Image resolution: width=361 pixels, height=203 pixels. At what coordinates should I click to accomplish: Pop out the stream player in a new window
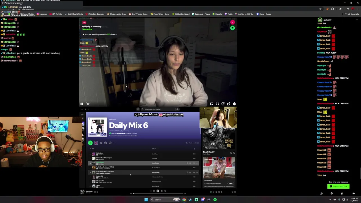pos(228,104)
